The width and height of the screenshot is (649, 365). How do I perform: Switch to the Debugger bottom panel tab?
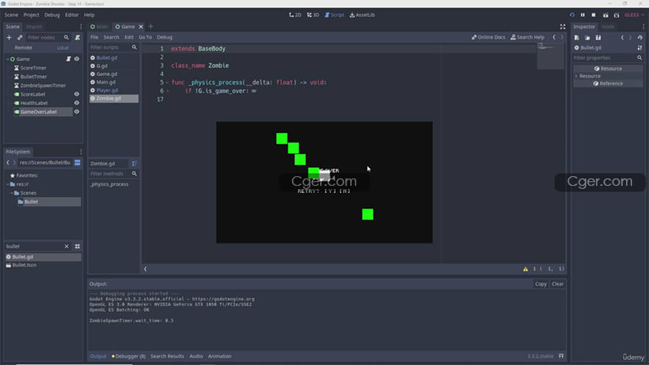pos(128,356)
